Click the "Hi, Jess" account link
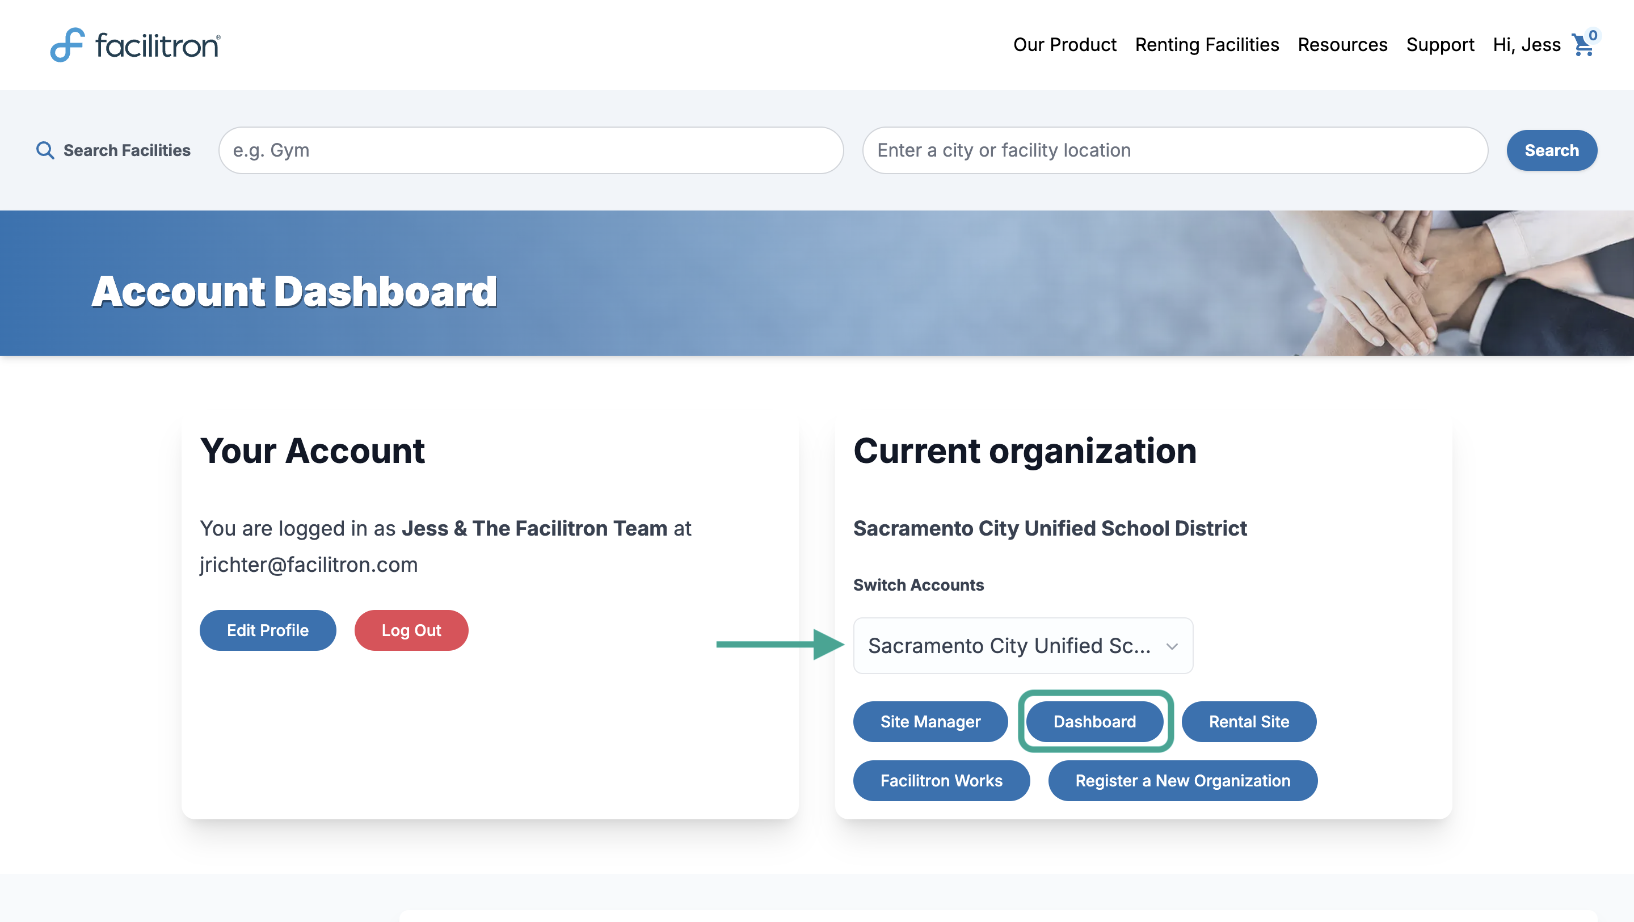 point(1526,44)
